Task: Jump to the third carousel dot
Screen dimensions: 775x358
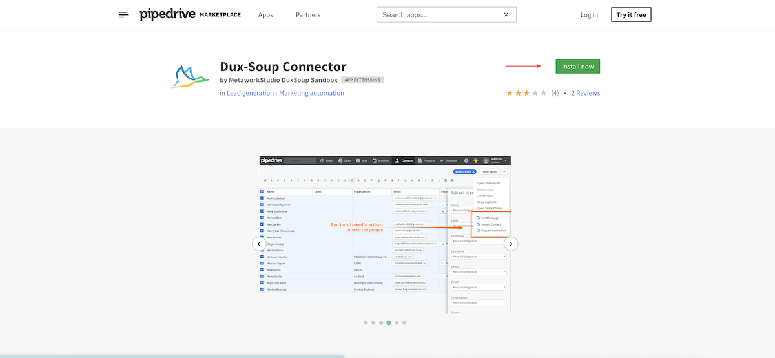Action: pos(381,322)
